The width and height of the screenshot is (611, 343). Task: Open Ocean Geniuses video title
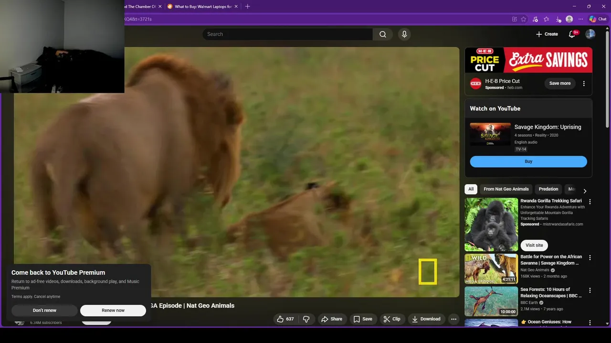click(x=546, y=322)
